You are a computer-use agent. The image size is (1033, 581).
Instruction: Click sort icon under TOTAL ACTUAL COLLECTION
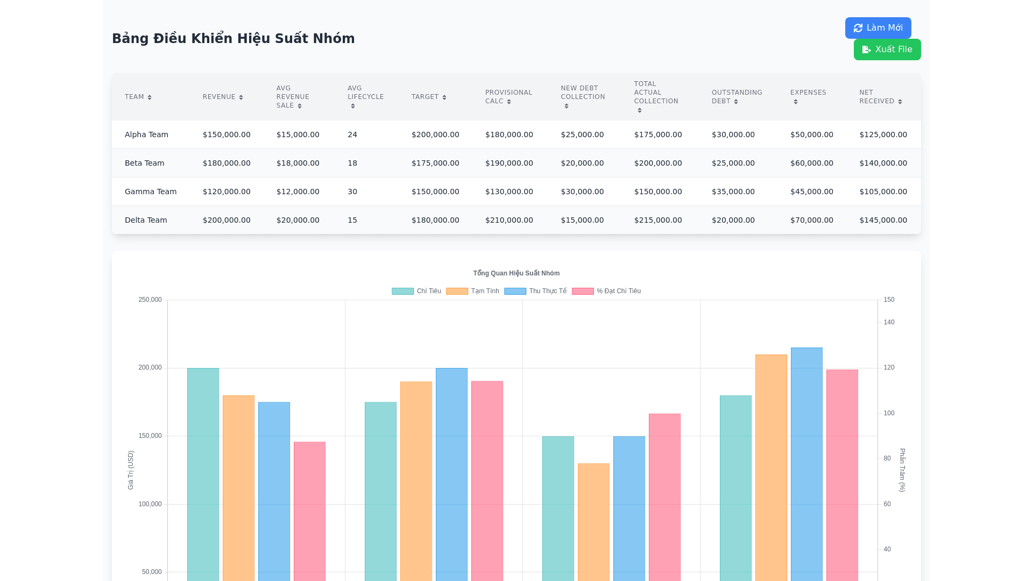click(640, 110)
